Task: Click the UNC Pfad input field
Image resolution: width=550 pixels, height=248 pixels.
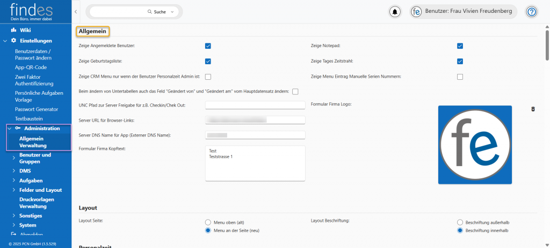Action: point(255,105)
